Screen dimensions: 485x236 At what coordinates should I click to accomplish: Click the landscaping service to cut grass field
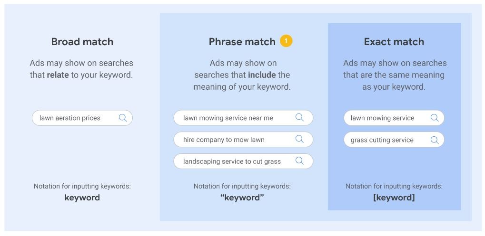(x=233, y=161)
